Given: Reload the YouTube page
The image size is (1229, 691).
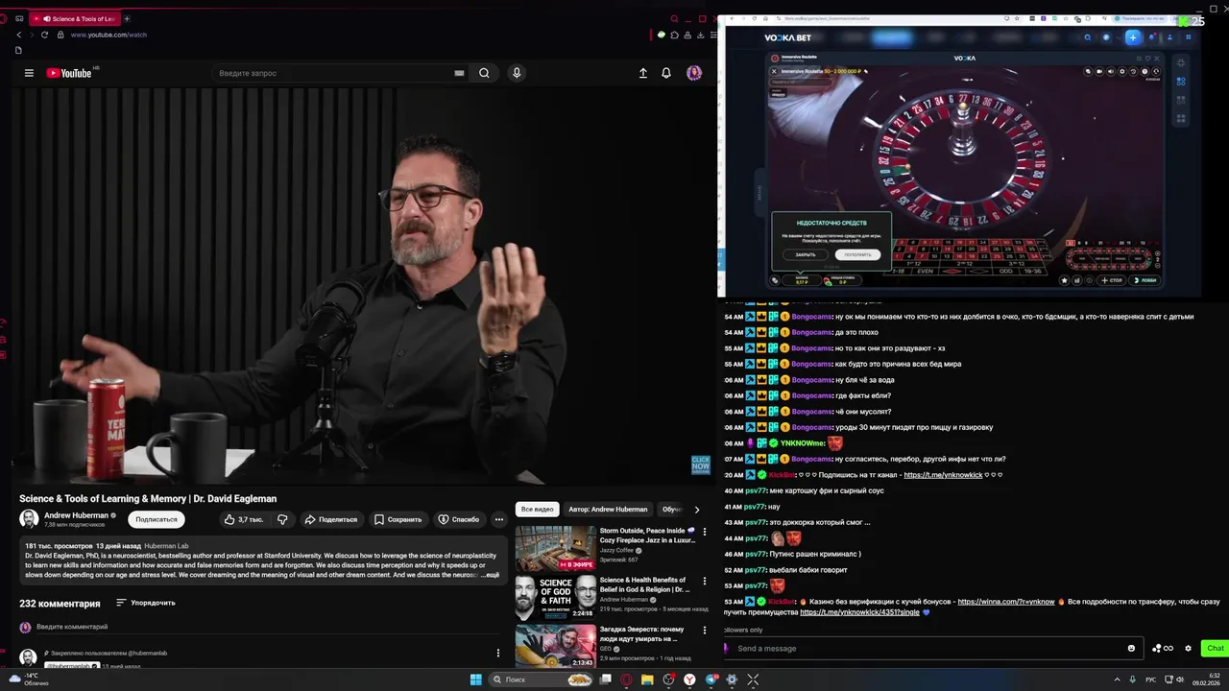Looking at the screenshot, I should (x=44, y=35).
